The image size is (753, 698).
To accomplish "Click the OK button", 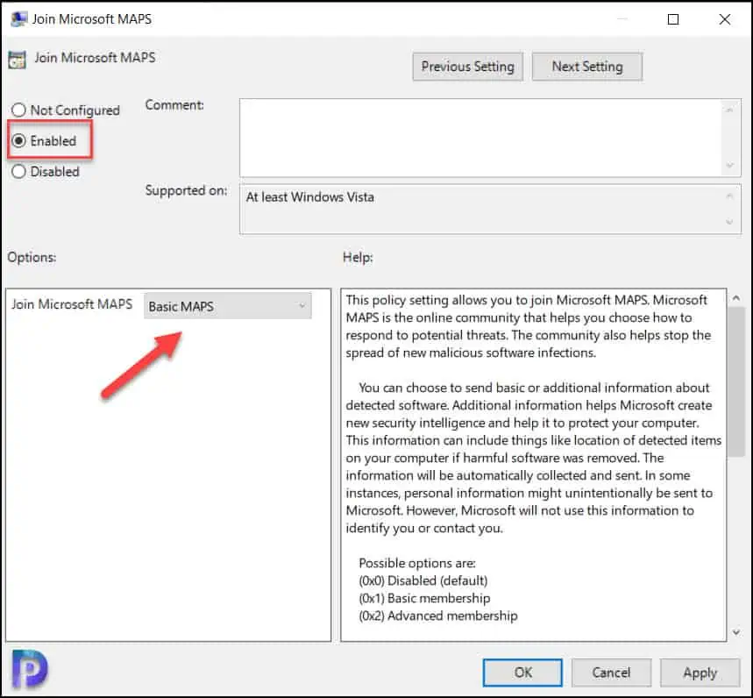I will (522, 672).
